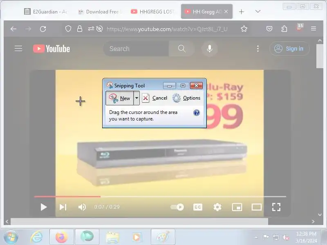Image resolution: width=327 pixels, height=245 pixels.
Task: Search with your voice microphone
Action: [x=209, y=49]
